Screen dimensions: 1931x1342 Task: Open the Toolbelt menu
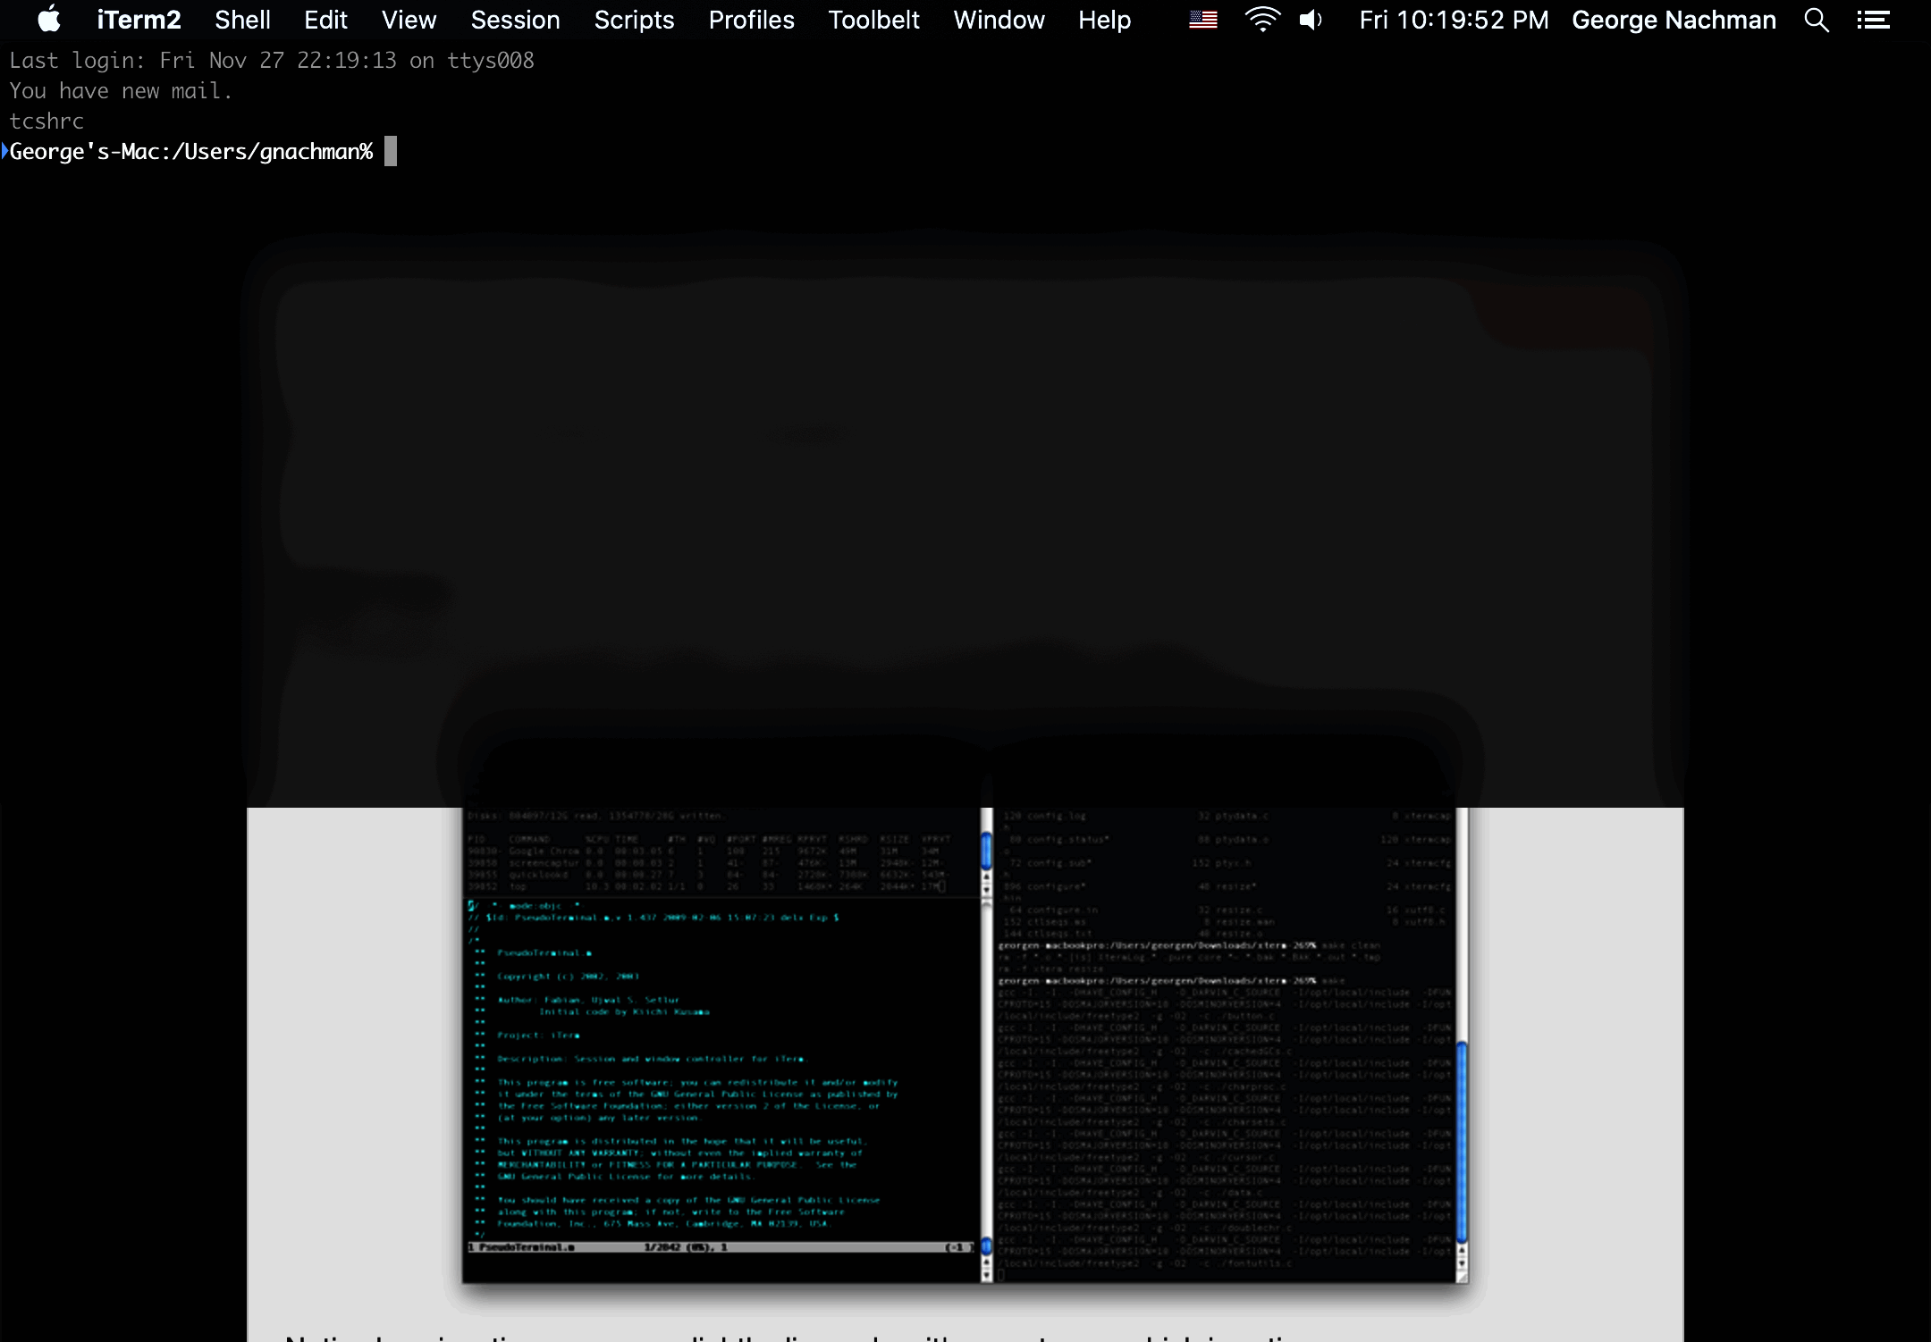point(873,20)
